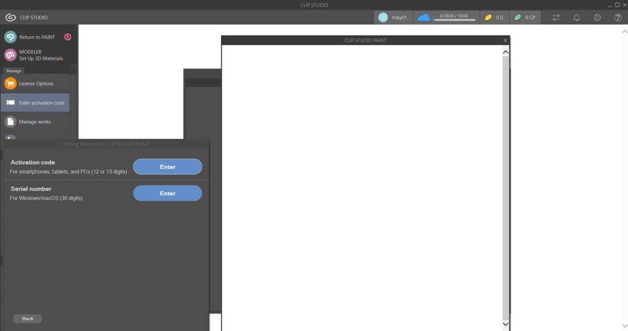Check the 0 G gold balance
Viewport: 628px width, 331px height.
[495, 17]
